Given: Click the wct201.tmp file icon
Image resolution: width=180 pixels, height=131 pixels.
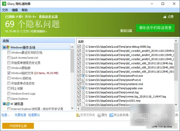Looking at the screenshot, I should (x=83, y=101).
